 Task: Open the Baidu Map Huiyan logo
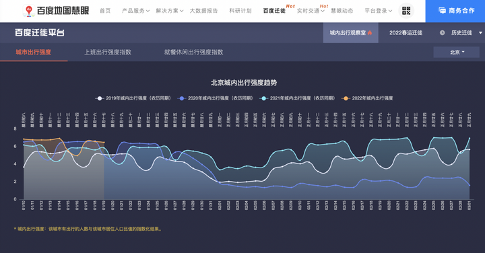pos(56,11)
